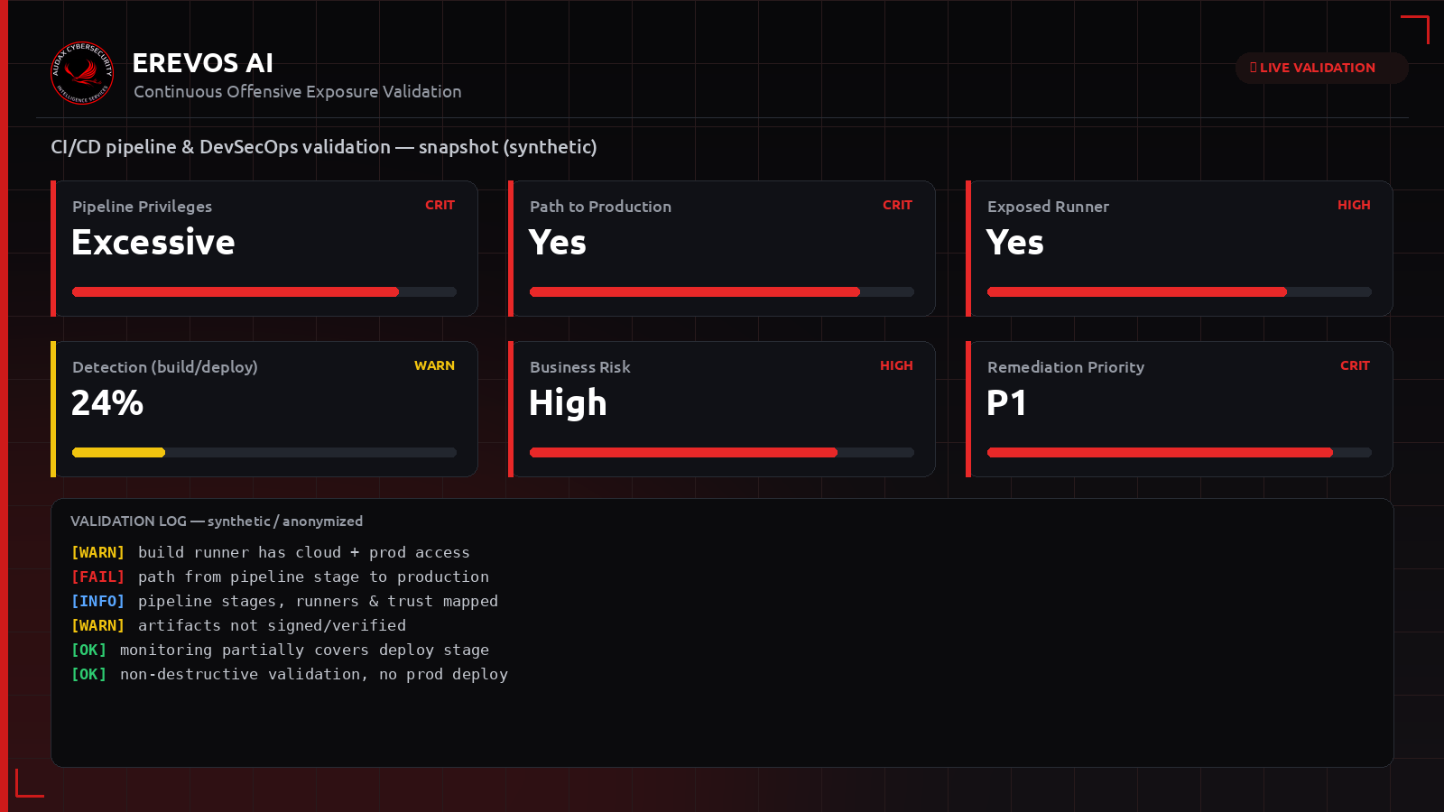Click the Remediation Priority progress bar
1444x812 pixels.
coord(1180,453)
